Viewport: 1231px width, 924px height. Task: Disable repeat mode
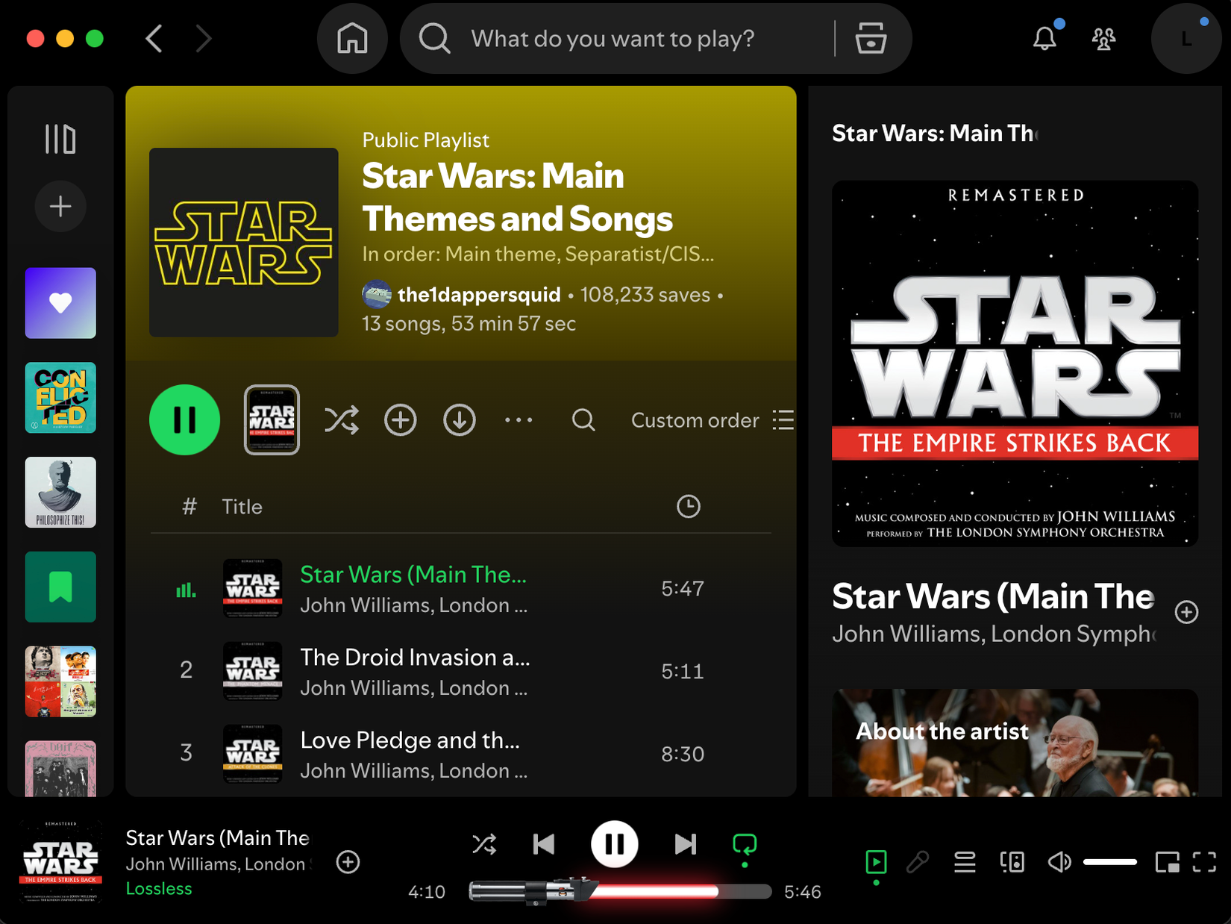pos(744,844)
